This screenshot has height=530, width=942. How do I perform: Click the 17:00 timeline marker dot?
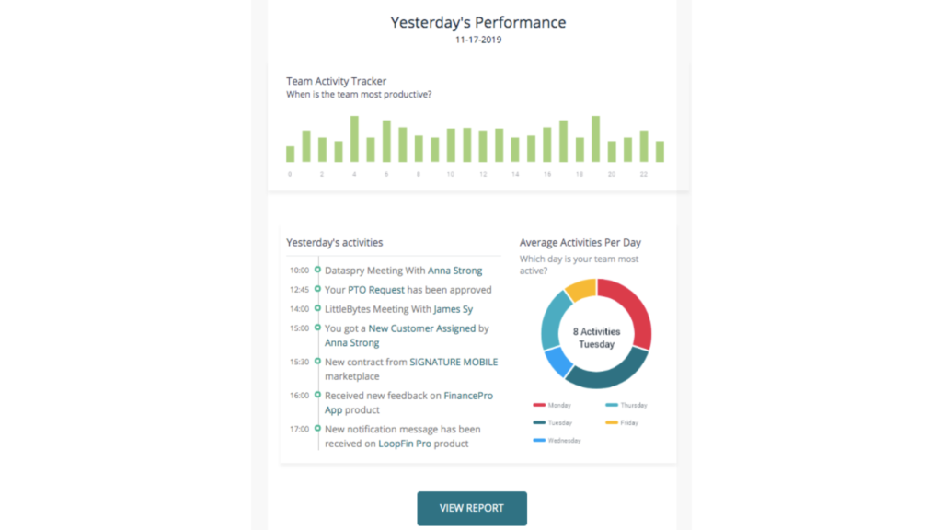pyautogui.click(x=317, y=429)
